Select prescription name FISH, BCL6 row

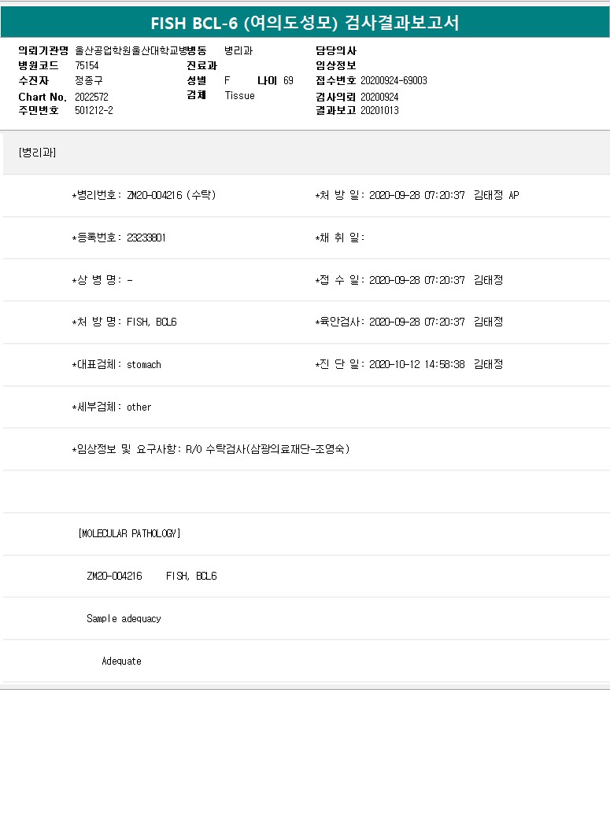coord(124,322)
